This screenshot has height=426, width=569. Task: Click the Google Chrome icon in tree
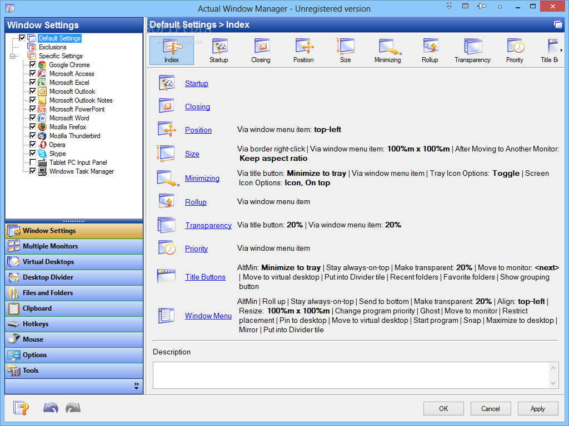tap(42, 65)
